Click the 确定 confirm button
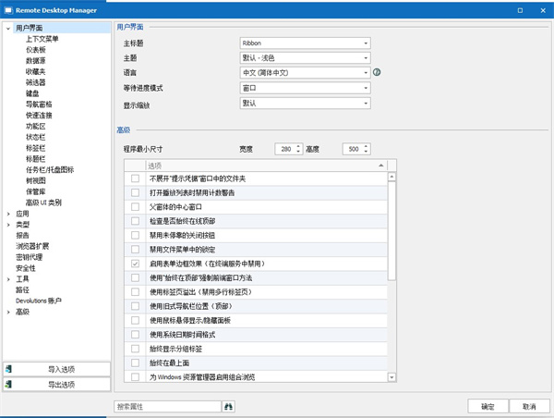Screen dimensions: 554x418 point(488,406)
